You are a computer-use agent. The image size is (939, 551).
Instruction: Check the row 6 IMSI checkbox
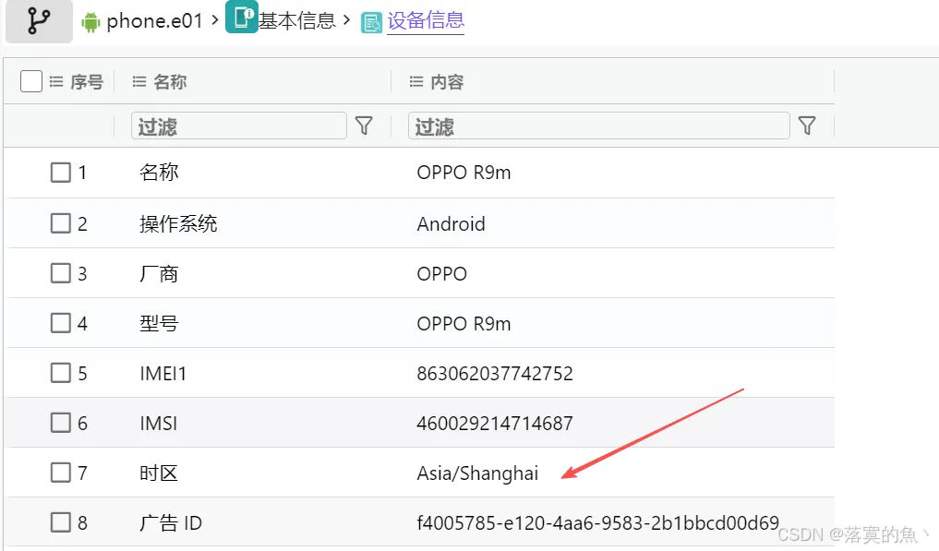point(61,422)
